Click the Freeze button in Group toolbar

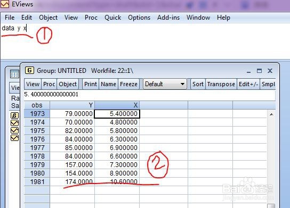click(128, 84)
